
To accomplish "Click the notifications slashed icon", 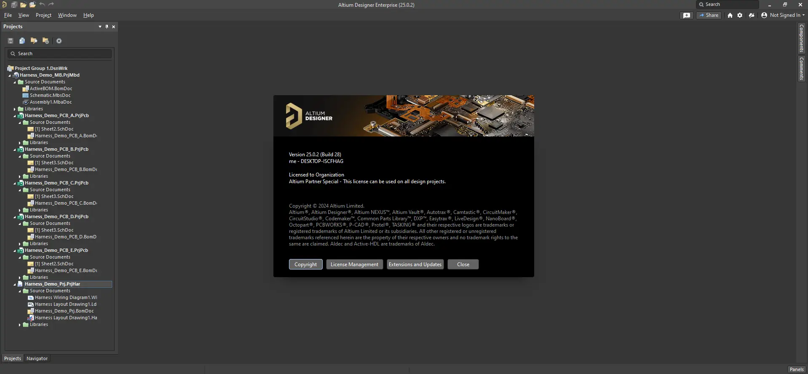I will 752,15.
